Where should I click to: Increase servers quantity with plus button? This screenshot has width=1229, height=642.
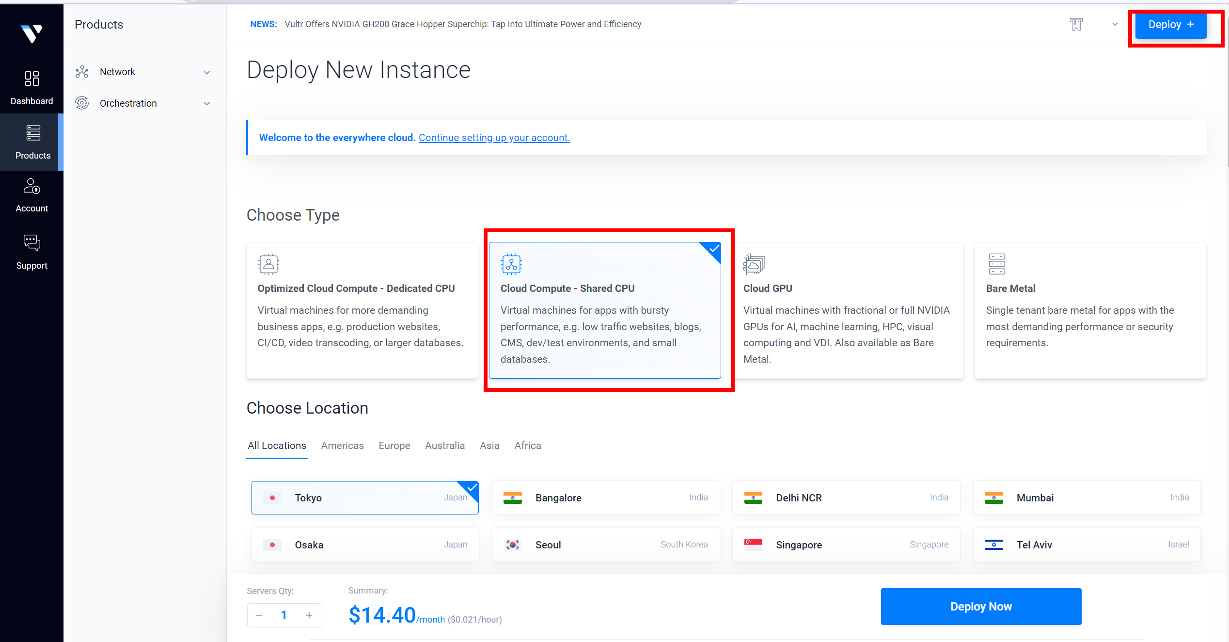coord(309,615)
